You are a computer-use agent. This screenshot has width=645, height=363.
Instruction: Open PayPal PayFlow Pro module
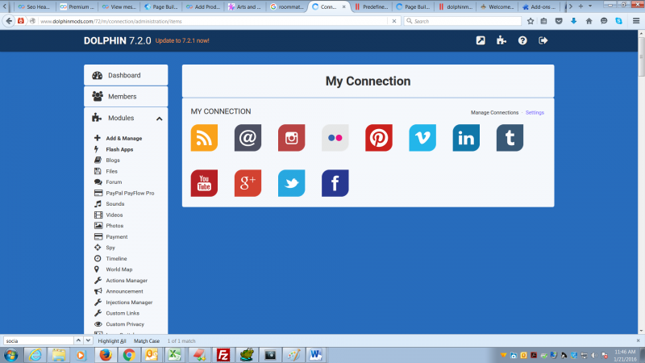pos(130,193)
